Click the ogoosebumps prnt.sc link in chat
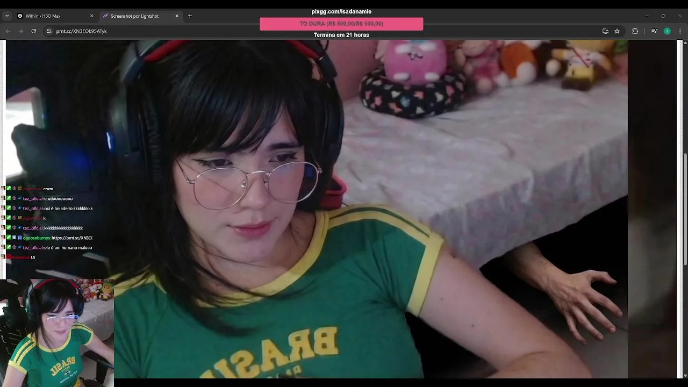 pos(72,238)
